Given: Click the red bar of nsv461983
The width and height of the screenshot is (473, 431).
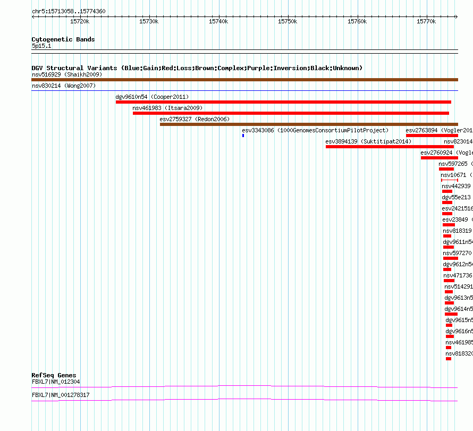Looking at the screenshot, I should tap(291, 113).
